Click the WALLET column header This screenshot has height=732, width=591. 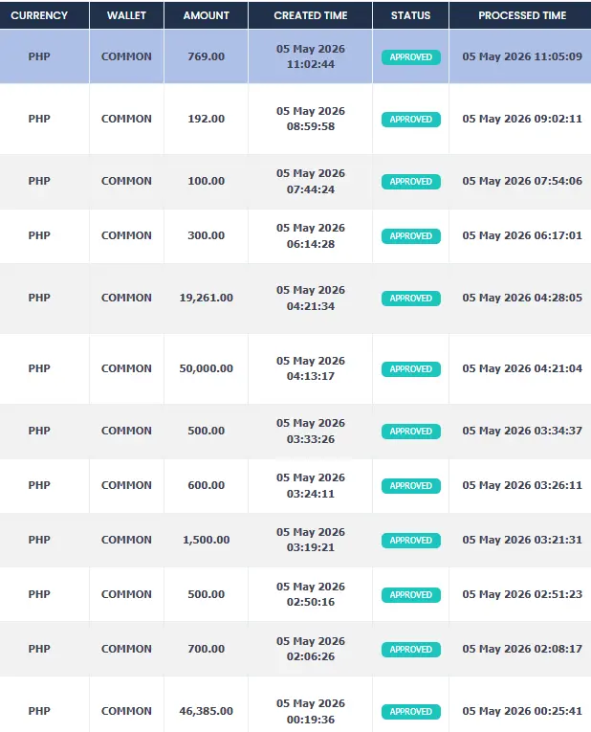pyautogui.click(x=126, y=15)
